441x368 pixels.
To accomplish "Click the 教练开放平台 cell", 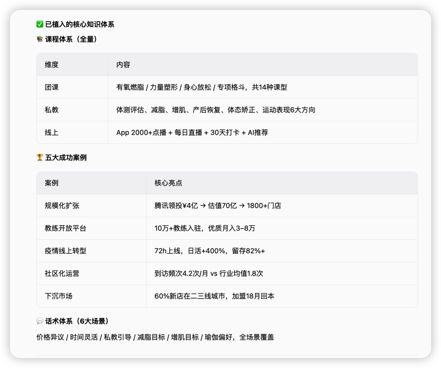I will (91, 228).
